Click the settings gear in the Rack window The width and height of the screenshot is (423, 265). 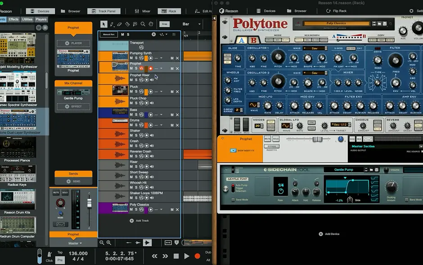point(411,11)
